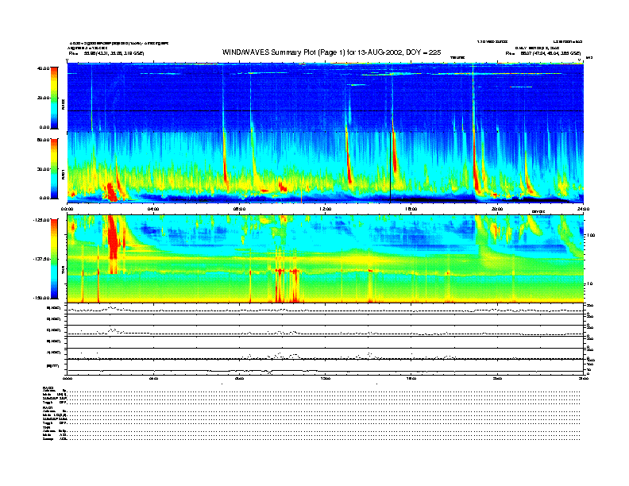The height and width of the screenshot is (486, 629).
Task: Click the 20.00 label on RAD2 color bar
Action: tap(43, 98)
